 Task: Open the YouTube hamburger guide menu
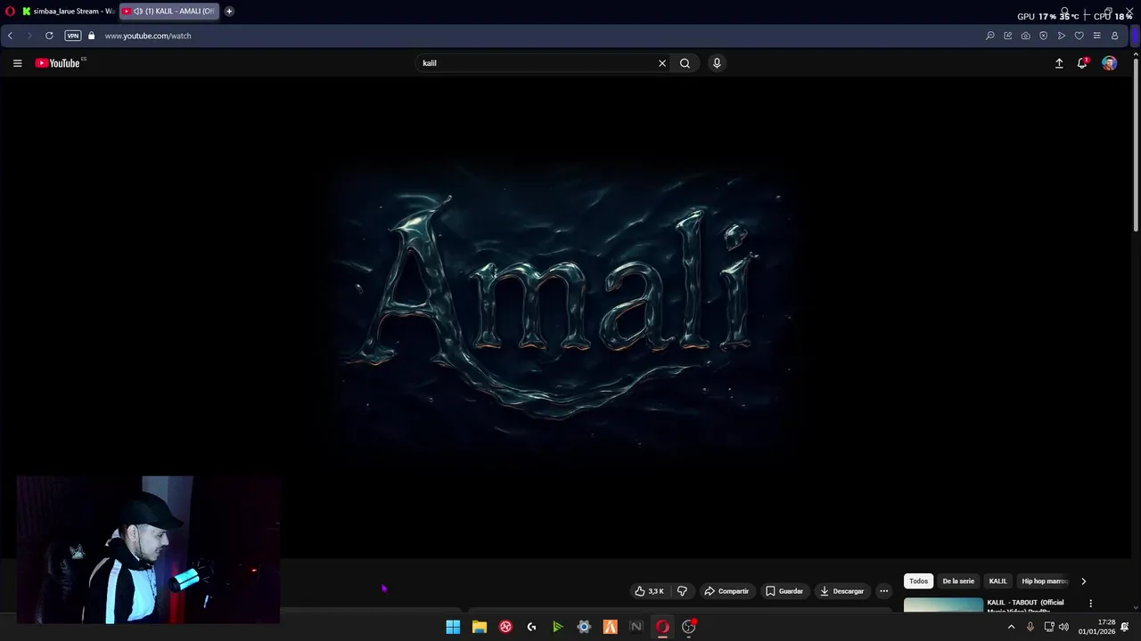click(17, 63)
